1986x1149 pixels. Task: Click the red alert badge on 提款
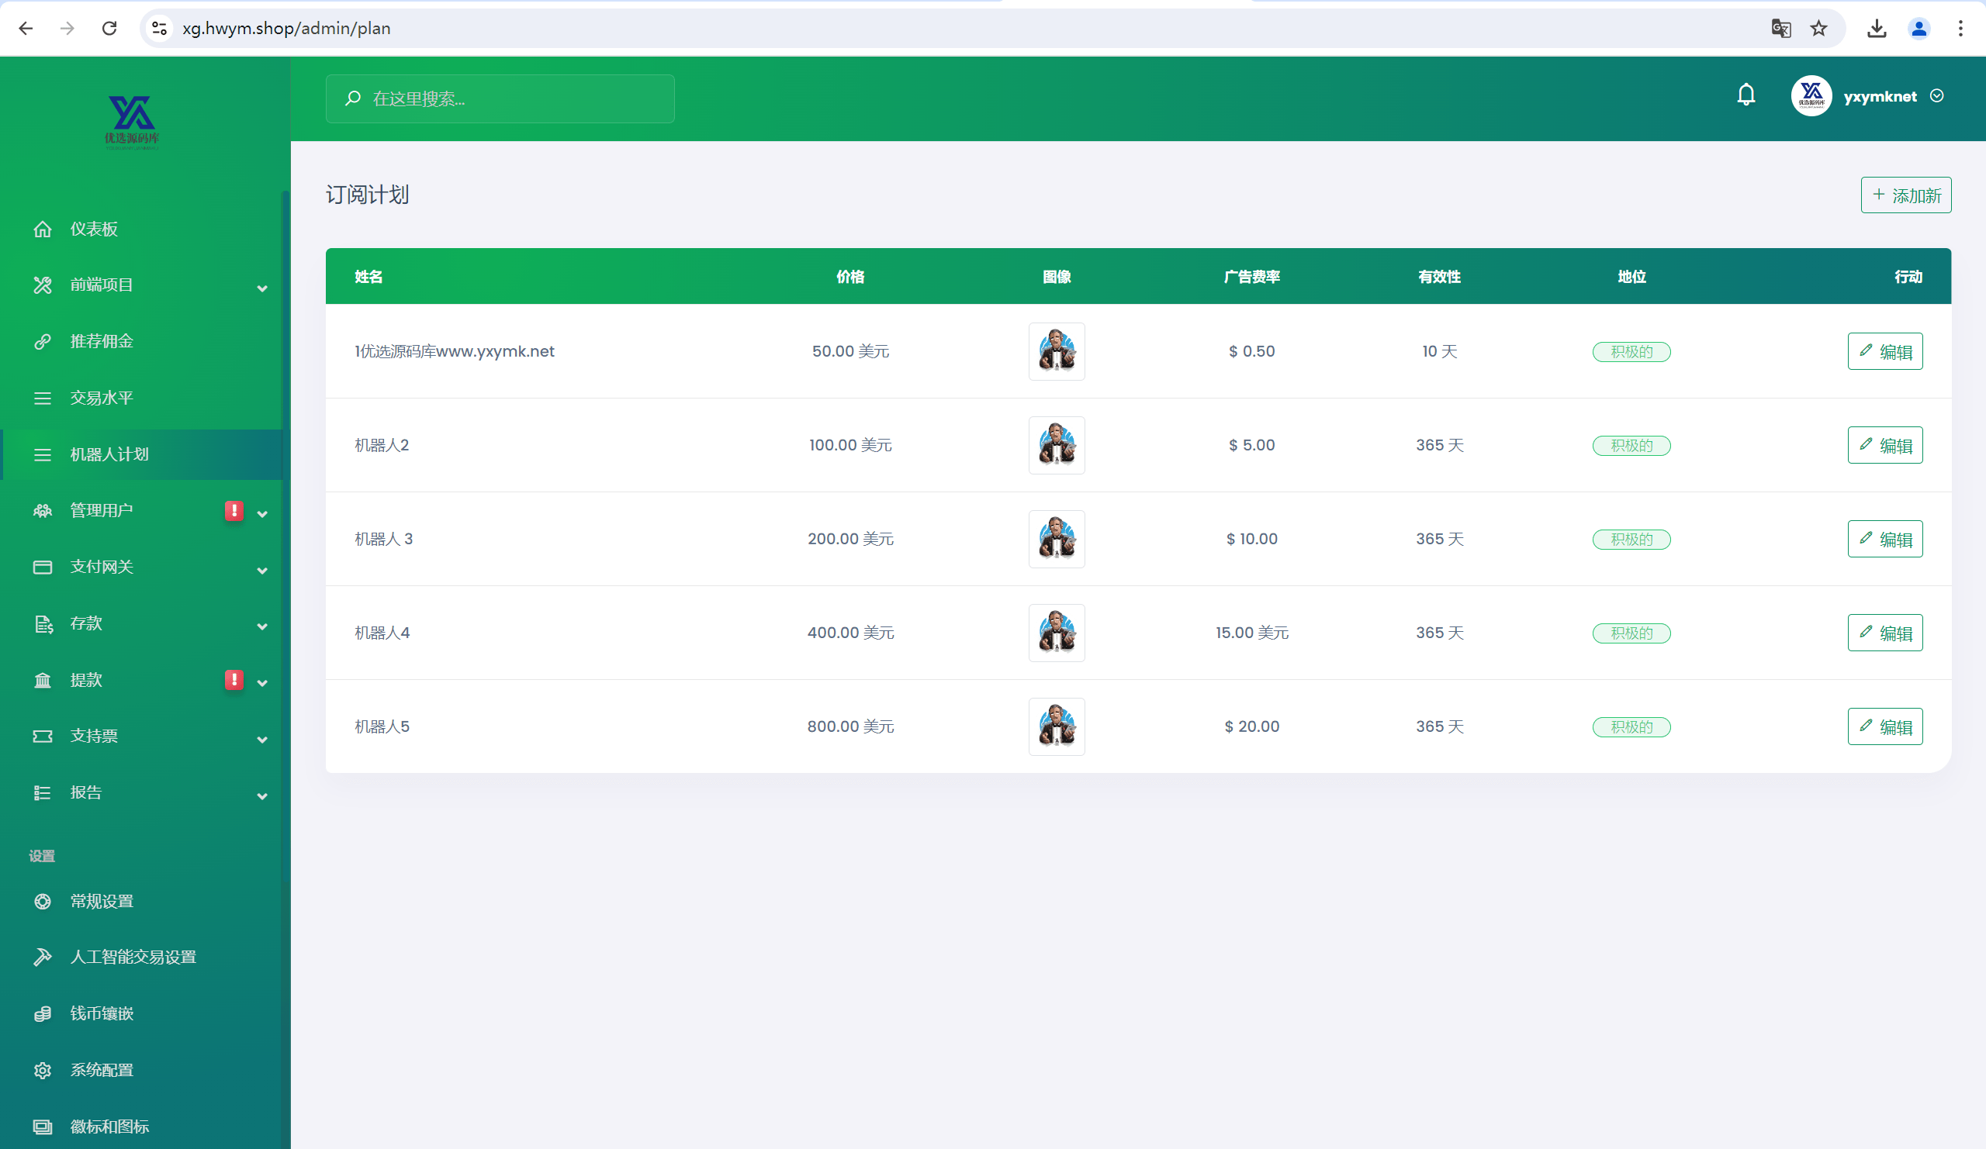pyautogui.click(x=234, y=680)
